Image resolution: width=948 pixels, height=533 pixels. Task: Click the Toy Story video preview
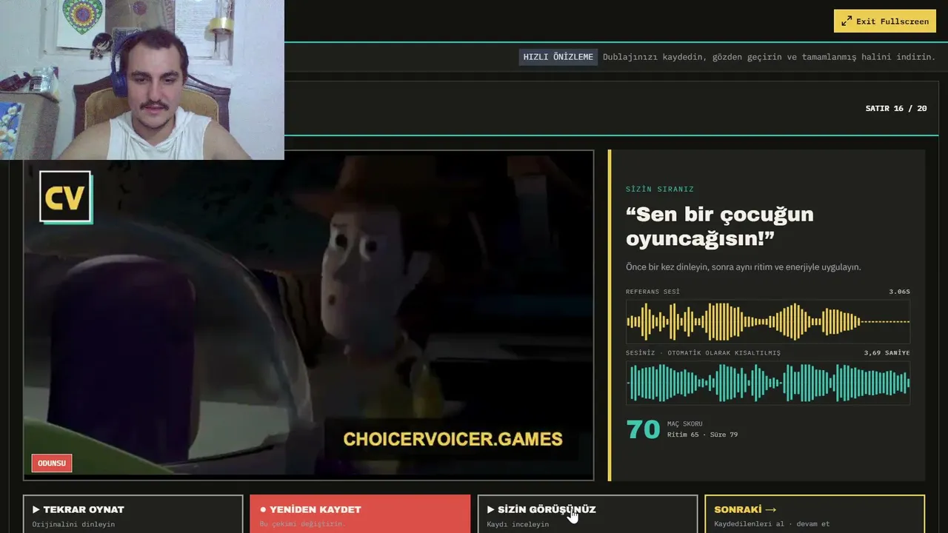pos(309,315)
